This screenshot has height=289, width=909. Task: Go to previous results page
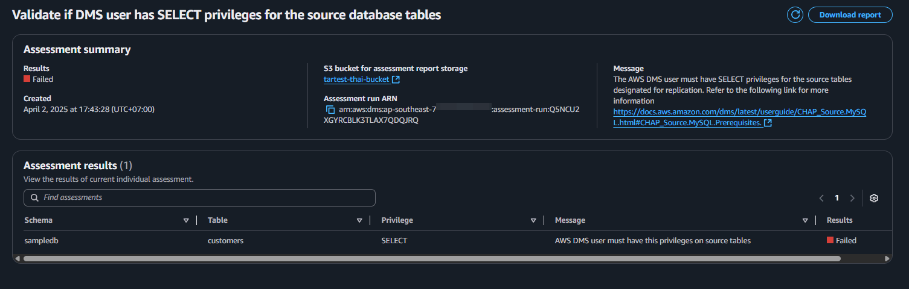click(x=821, y=198)
